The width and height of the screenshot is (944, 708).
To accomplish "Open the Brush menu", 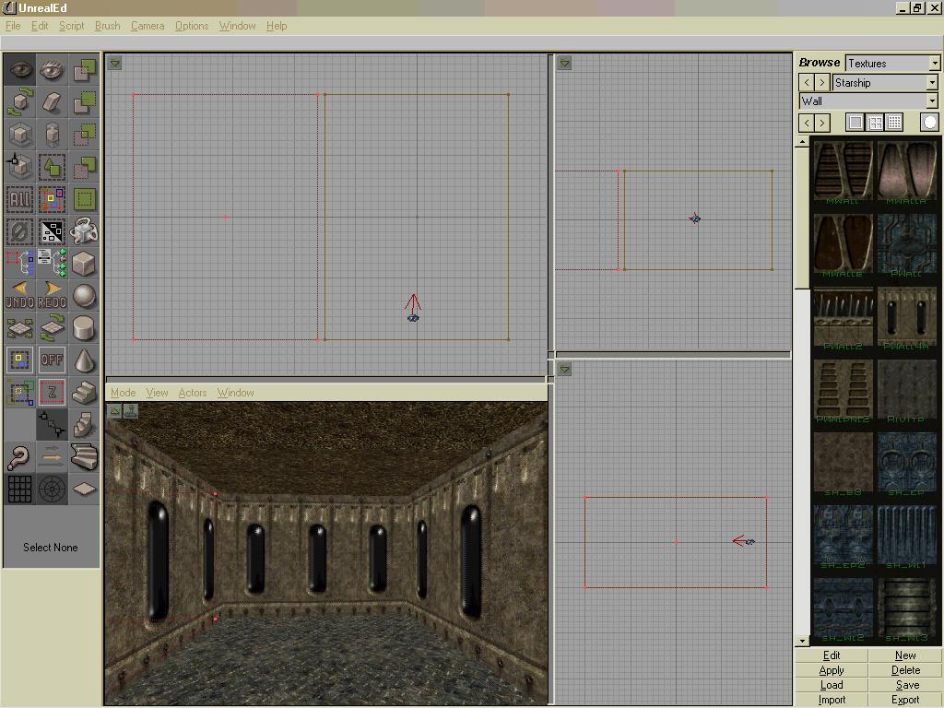I will (x=107, y=26).
